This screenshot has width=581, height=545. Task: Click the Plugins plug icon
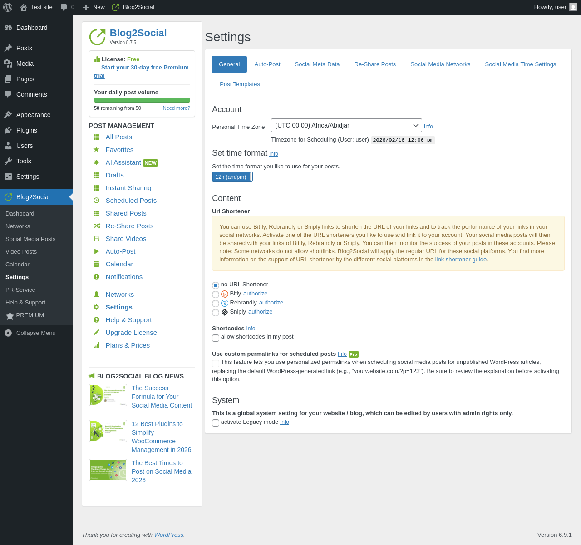tap(8, 130)
